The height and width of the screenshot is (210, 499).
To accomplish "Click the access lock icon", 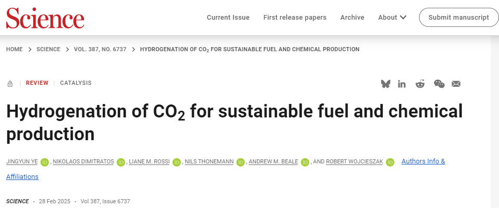I will [10, 84].
